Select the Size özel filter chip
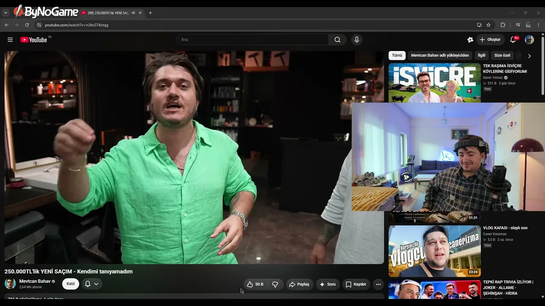This screenshot has width=545, height=306. (x=502, y=55)
